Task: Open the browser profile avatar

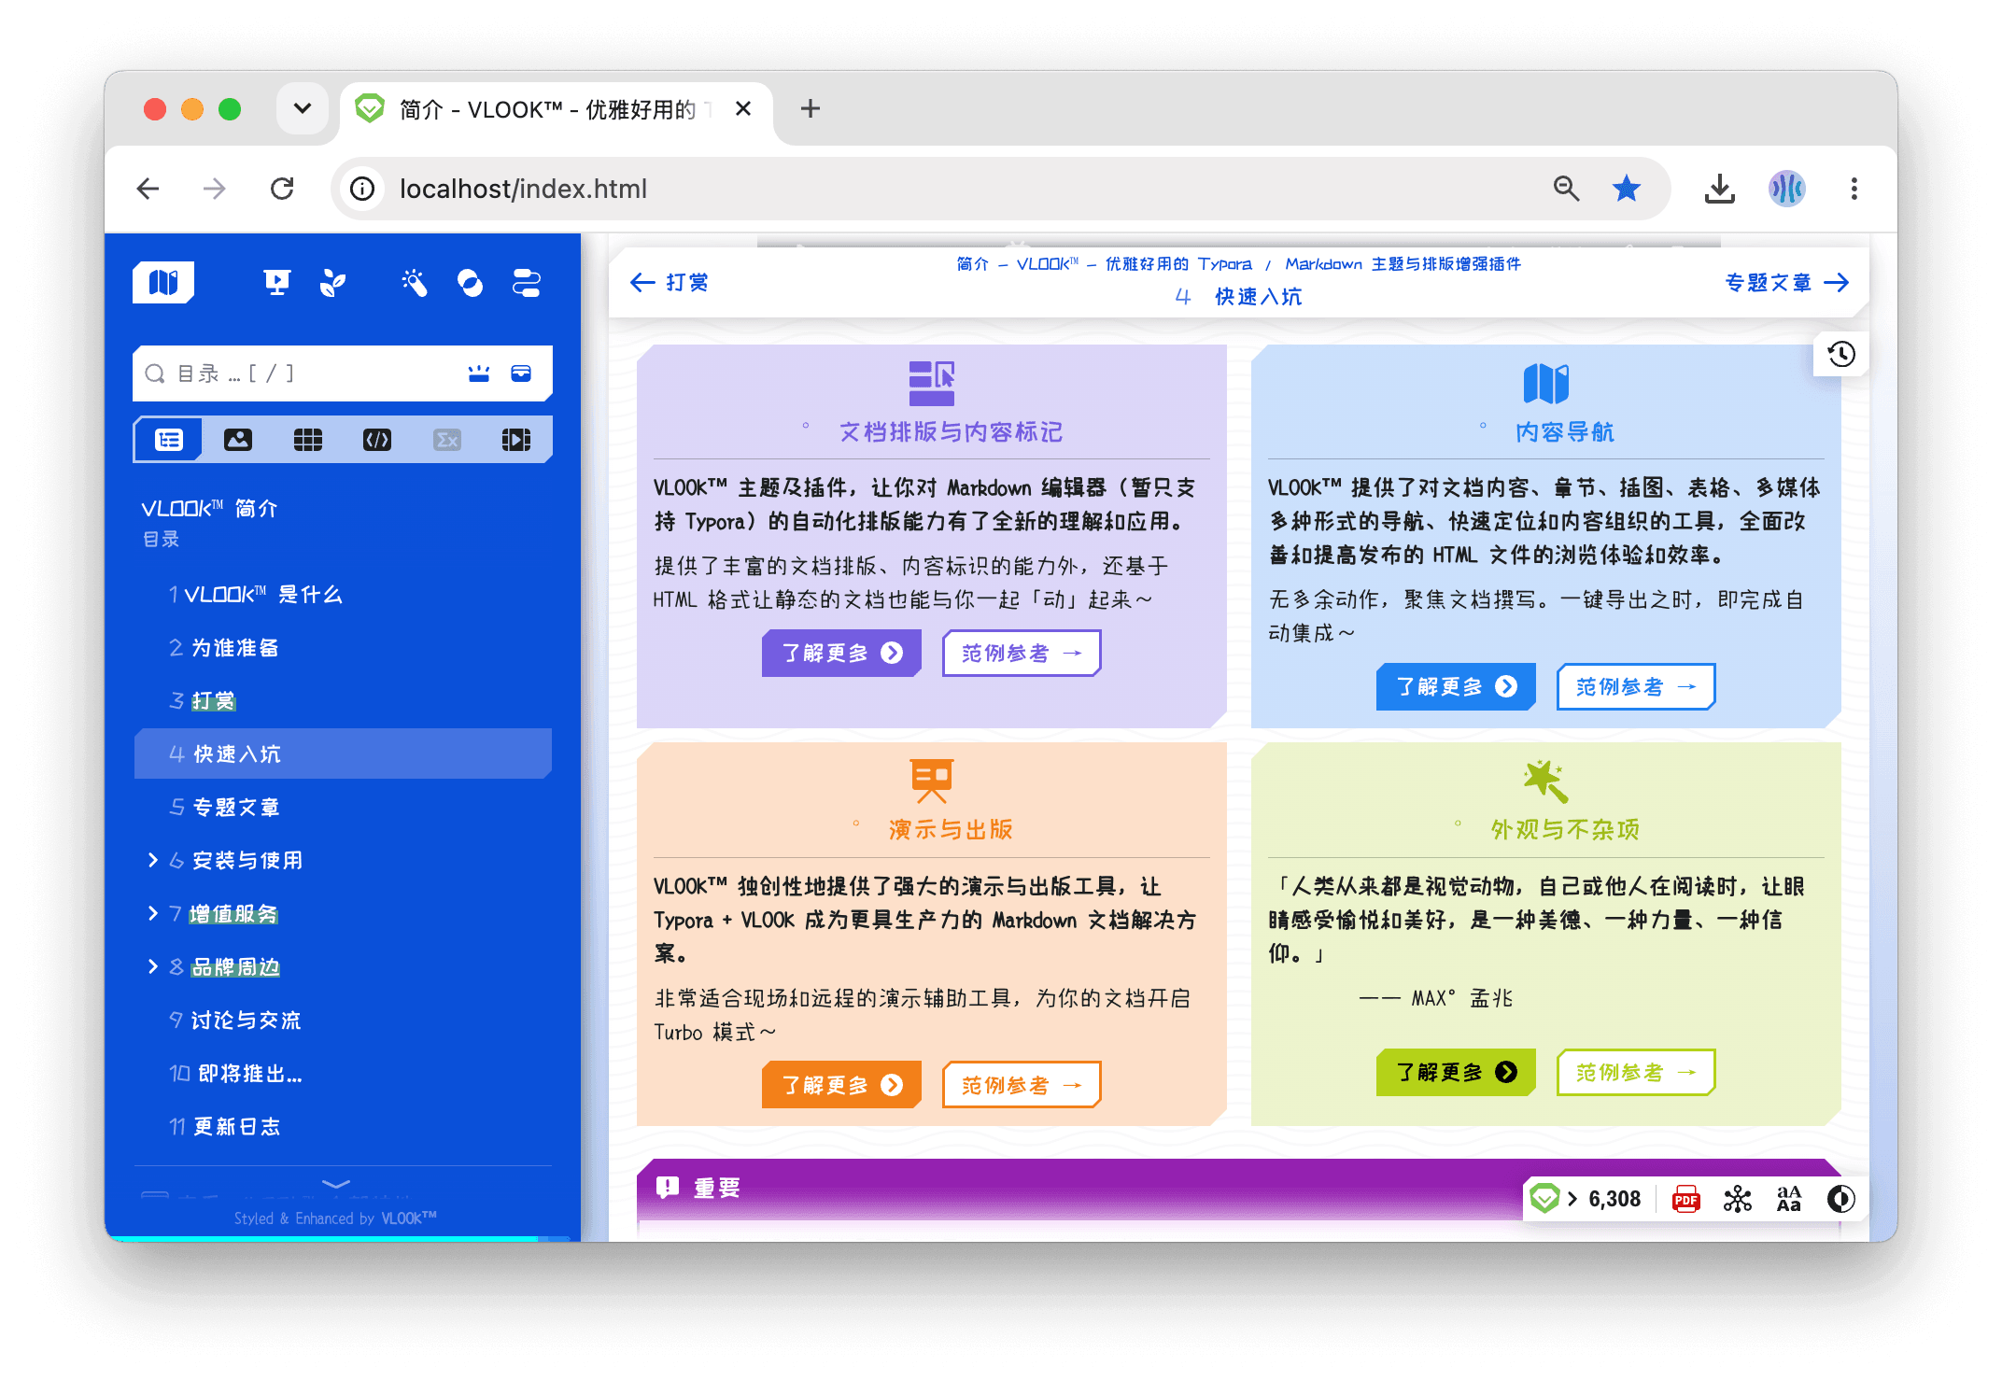Action: tap(1787, 189)
